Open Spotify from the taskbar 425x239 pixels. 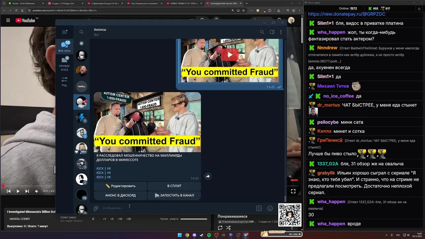(209, 235)
